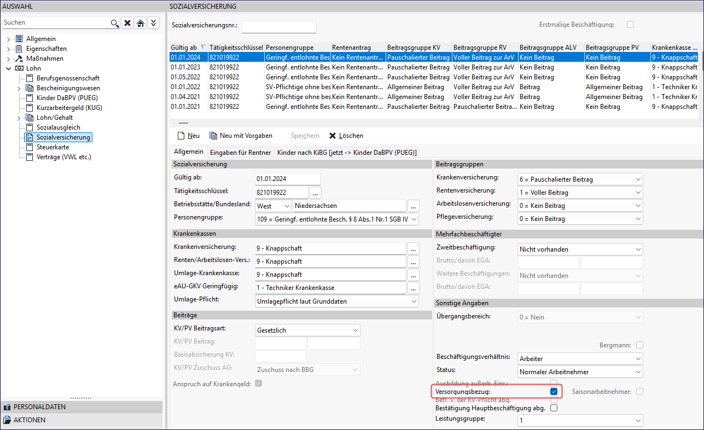The width and height of the screenshot is (704, 430).
Task: Click the Beitragsgruppe RV column header
Action: click(x=485, y=48)
